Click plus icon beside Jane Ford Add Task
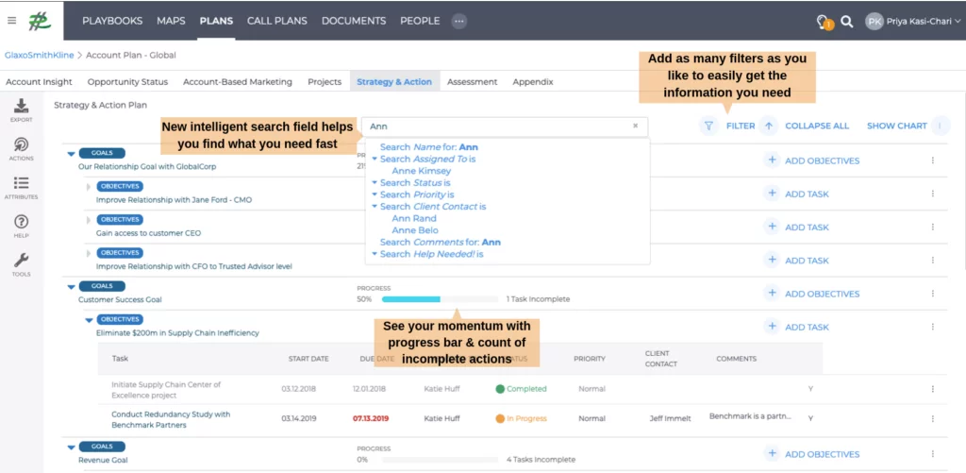 click(772, 194)
